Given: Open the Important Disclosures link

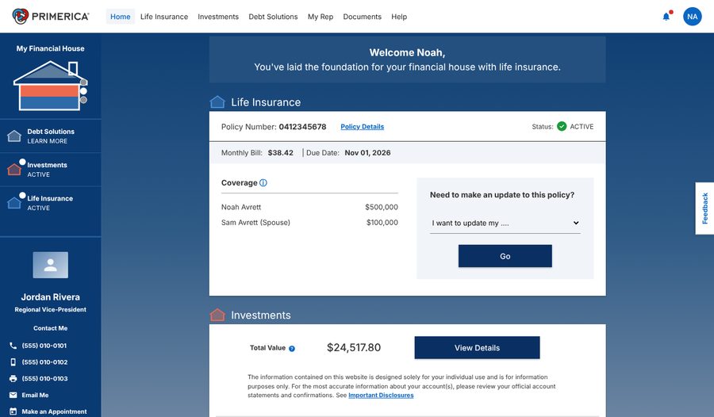Looking at the screenshot, I should coord(381,395).
